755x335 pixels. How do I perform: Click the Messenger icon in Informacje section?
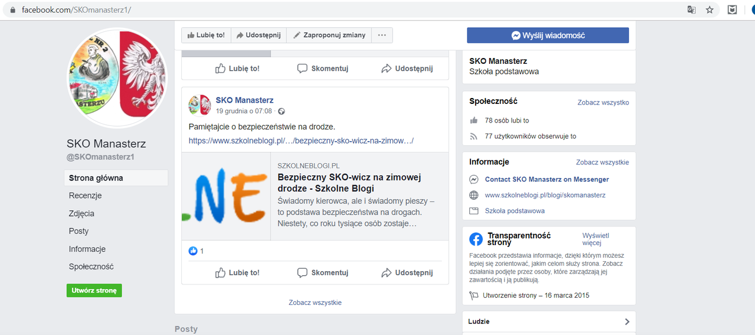coord(474,179)
